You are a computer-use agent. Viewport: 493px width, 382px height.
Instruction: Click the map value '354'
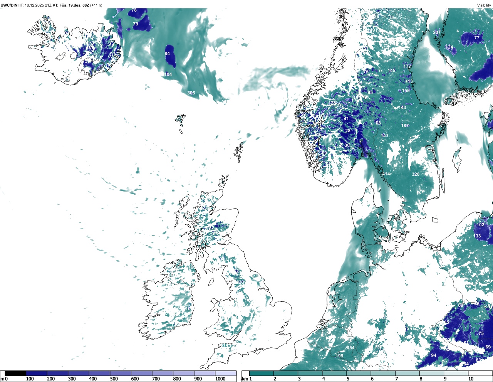tap(350, 348)
